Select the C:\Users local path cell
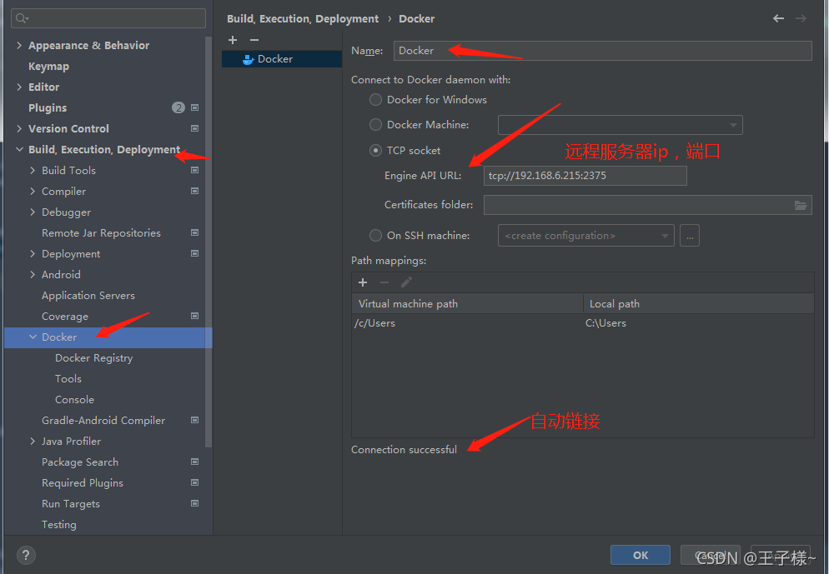 (698, 323)
